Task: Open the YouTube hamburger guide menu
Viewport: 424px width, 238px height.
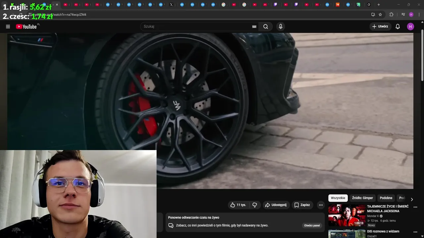Action: 8,26
